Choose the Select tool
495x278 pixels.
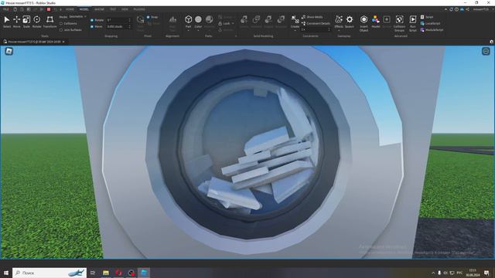coord(7,22)
